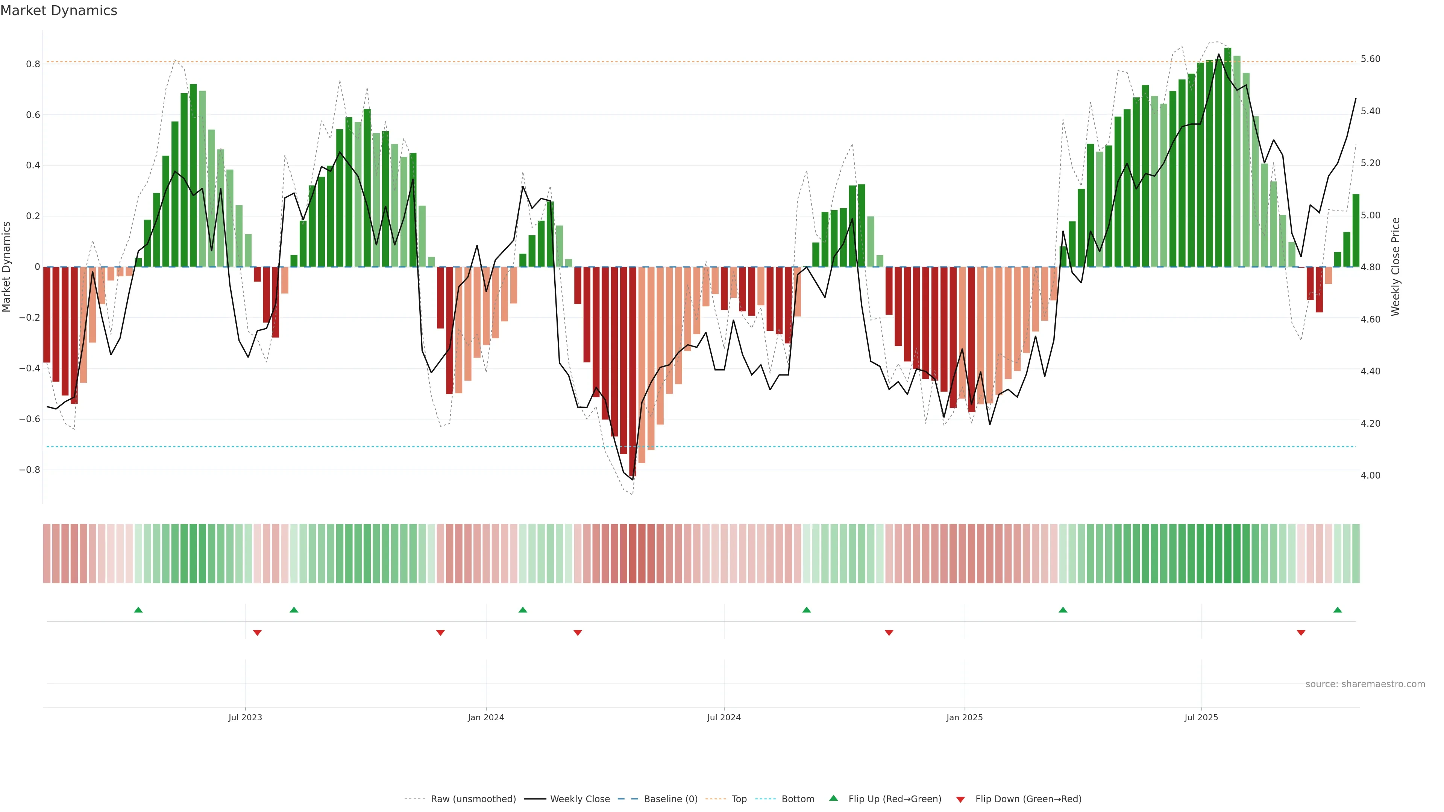Image resolution: width=1444 pixels, height=812 pixels.
Task: Click the Weekly Close Price axis title
Action: [1395, 267]
